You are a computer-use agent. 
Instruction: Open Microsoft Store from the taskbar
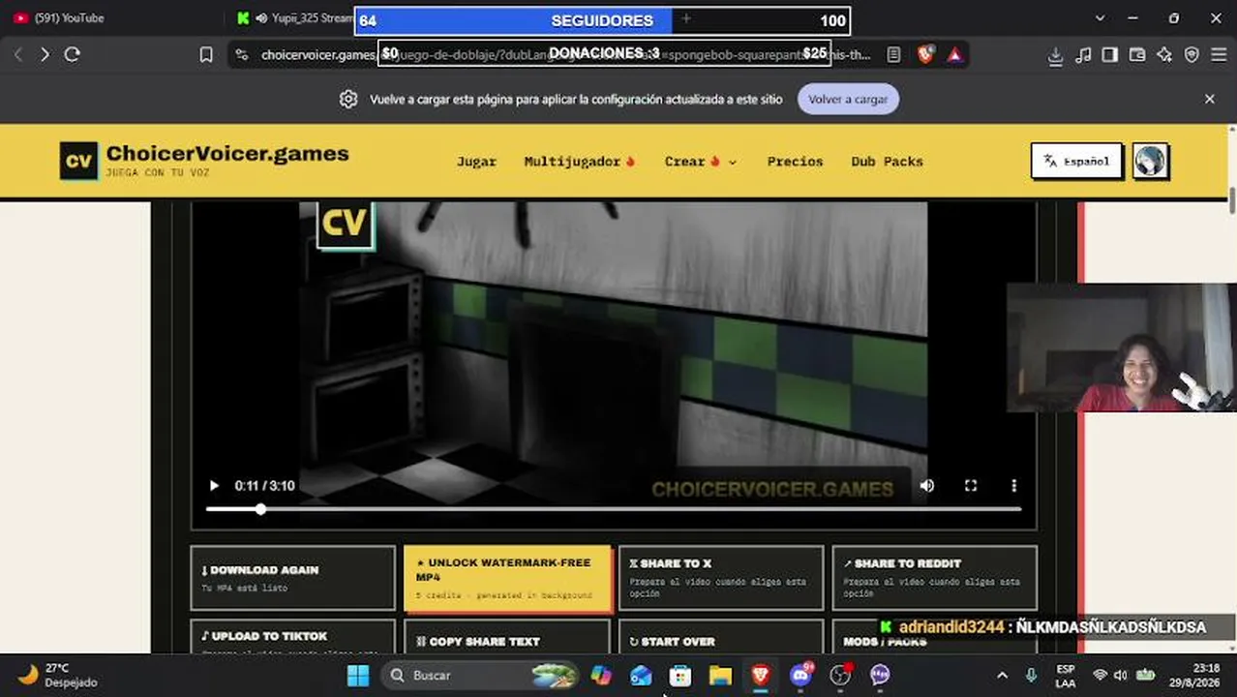point(680,675)
